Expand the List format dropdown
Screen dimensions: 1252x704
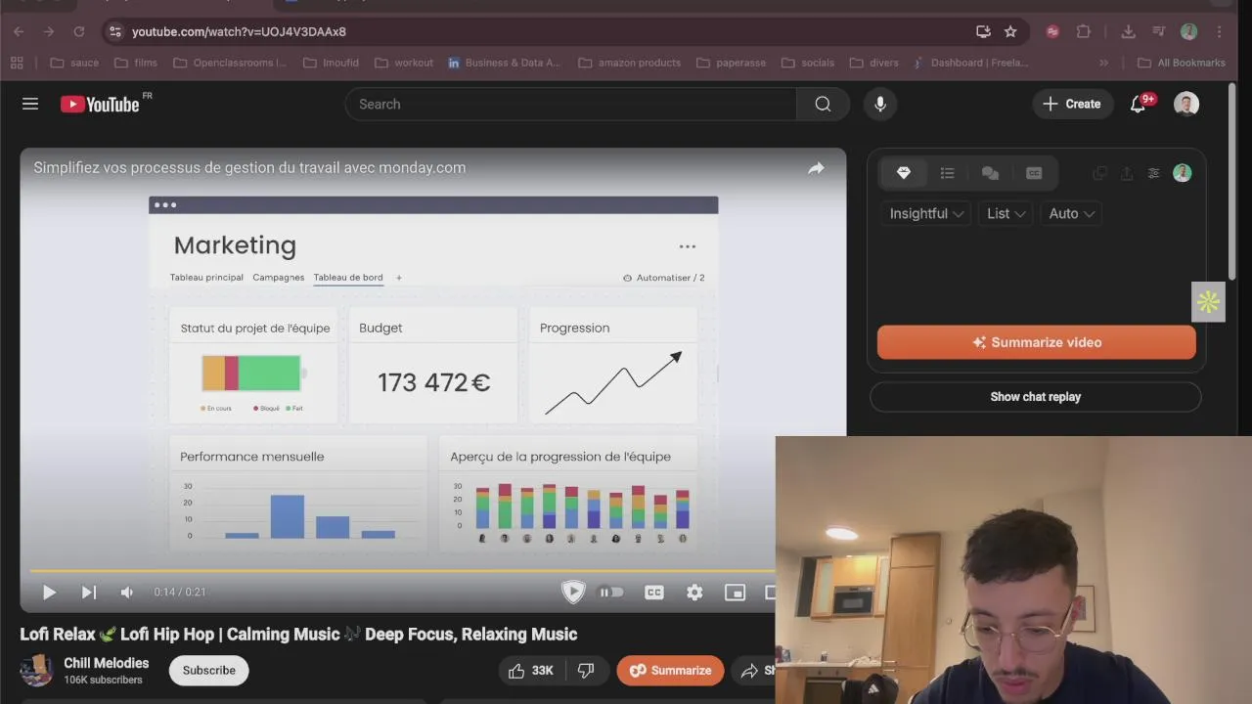1006,213
